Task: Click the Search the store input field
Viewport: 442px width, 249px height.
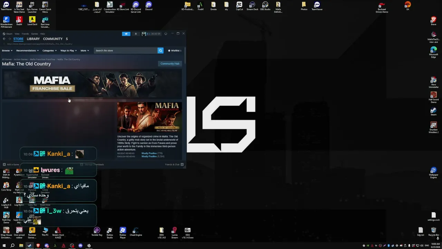Action: click(x=126, y=50)
